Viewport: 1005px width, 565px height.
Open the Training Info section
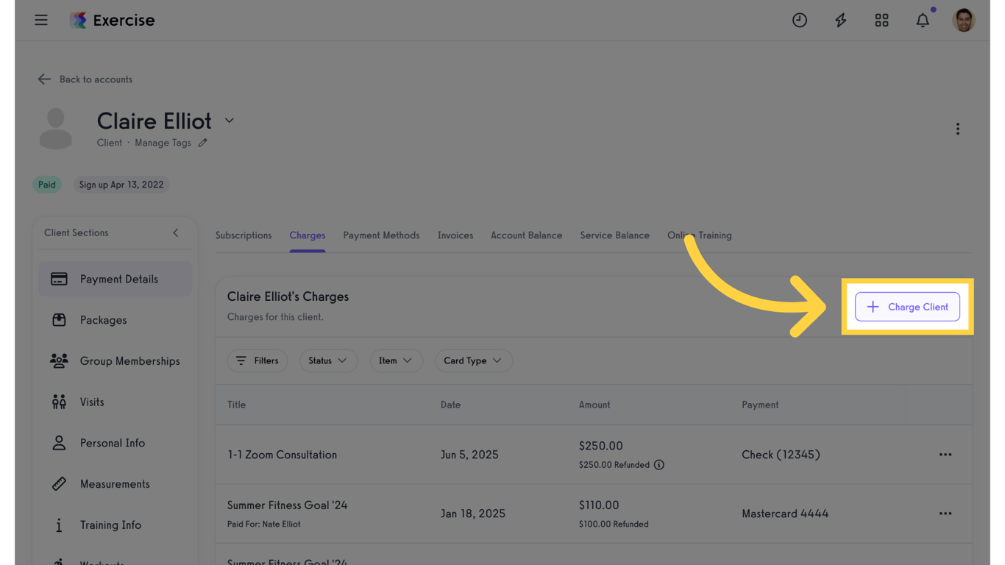(x=110, y=525)
